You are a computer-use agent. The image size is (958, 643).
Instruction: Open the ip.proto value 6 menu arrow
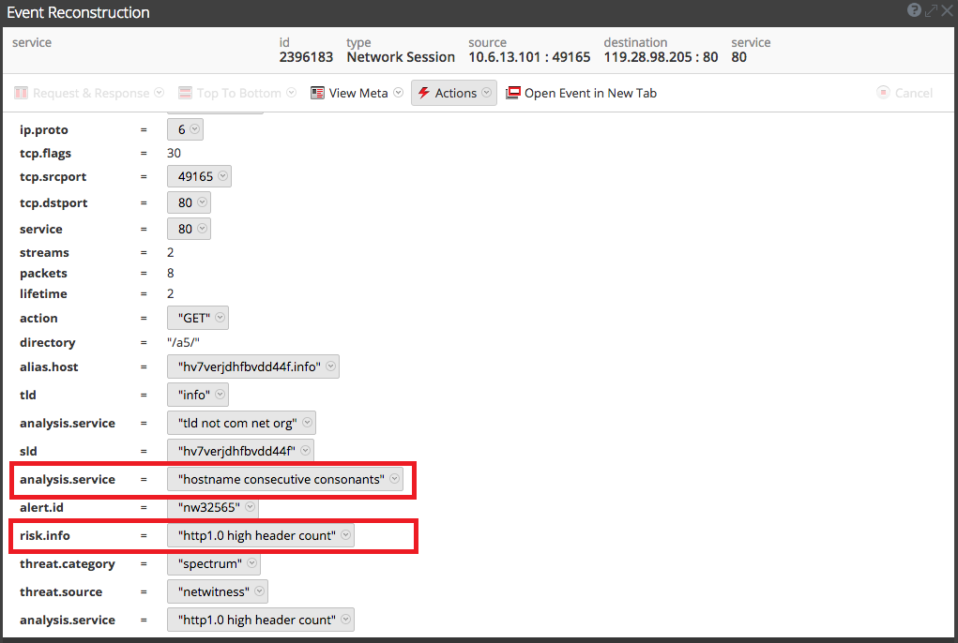coord(194,129)
